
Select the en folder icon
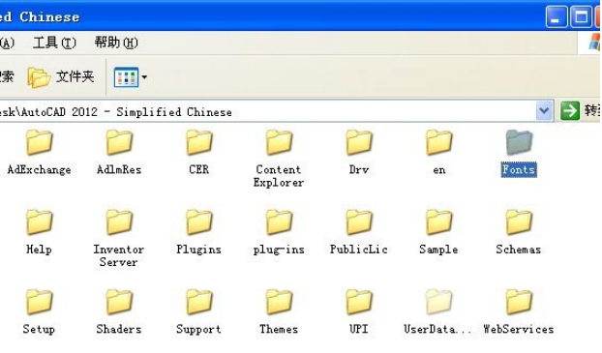[x=438, y=142]
